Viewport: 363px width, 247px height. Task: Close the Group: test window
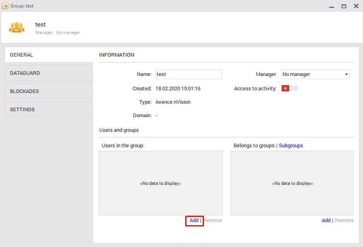coord(356,6)
